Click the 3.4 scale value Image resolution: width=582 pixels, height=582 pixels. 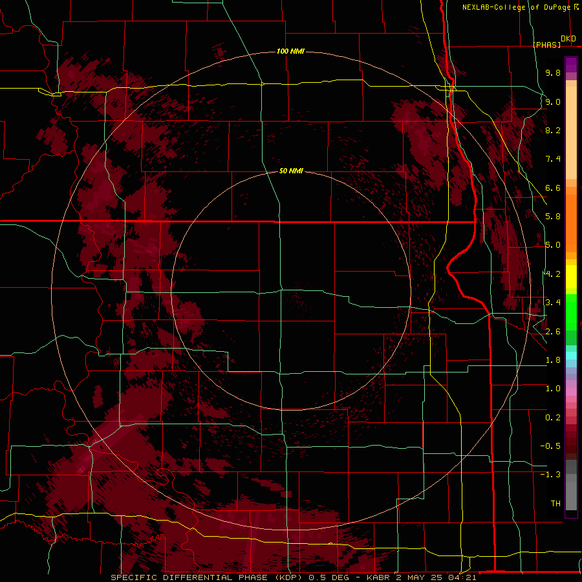click(x=553, y=303)
